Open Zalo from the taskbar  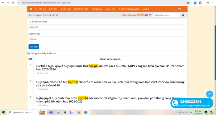pos(72,113)
